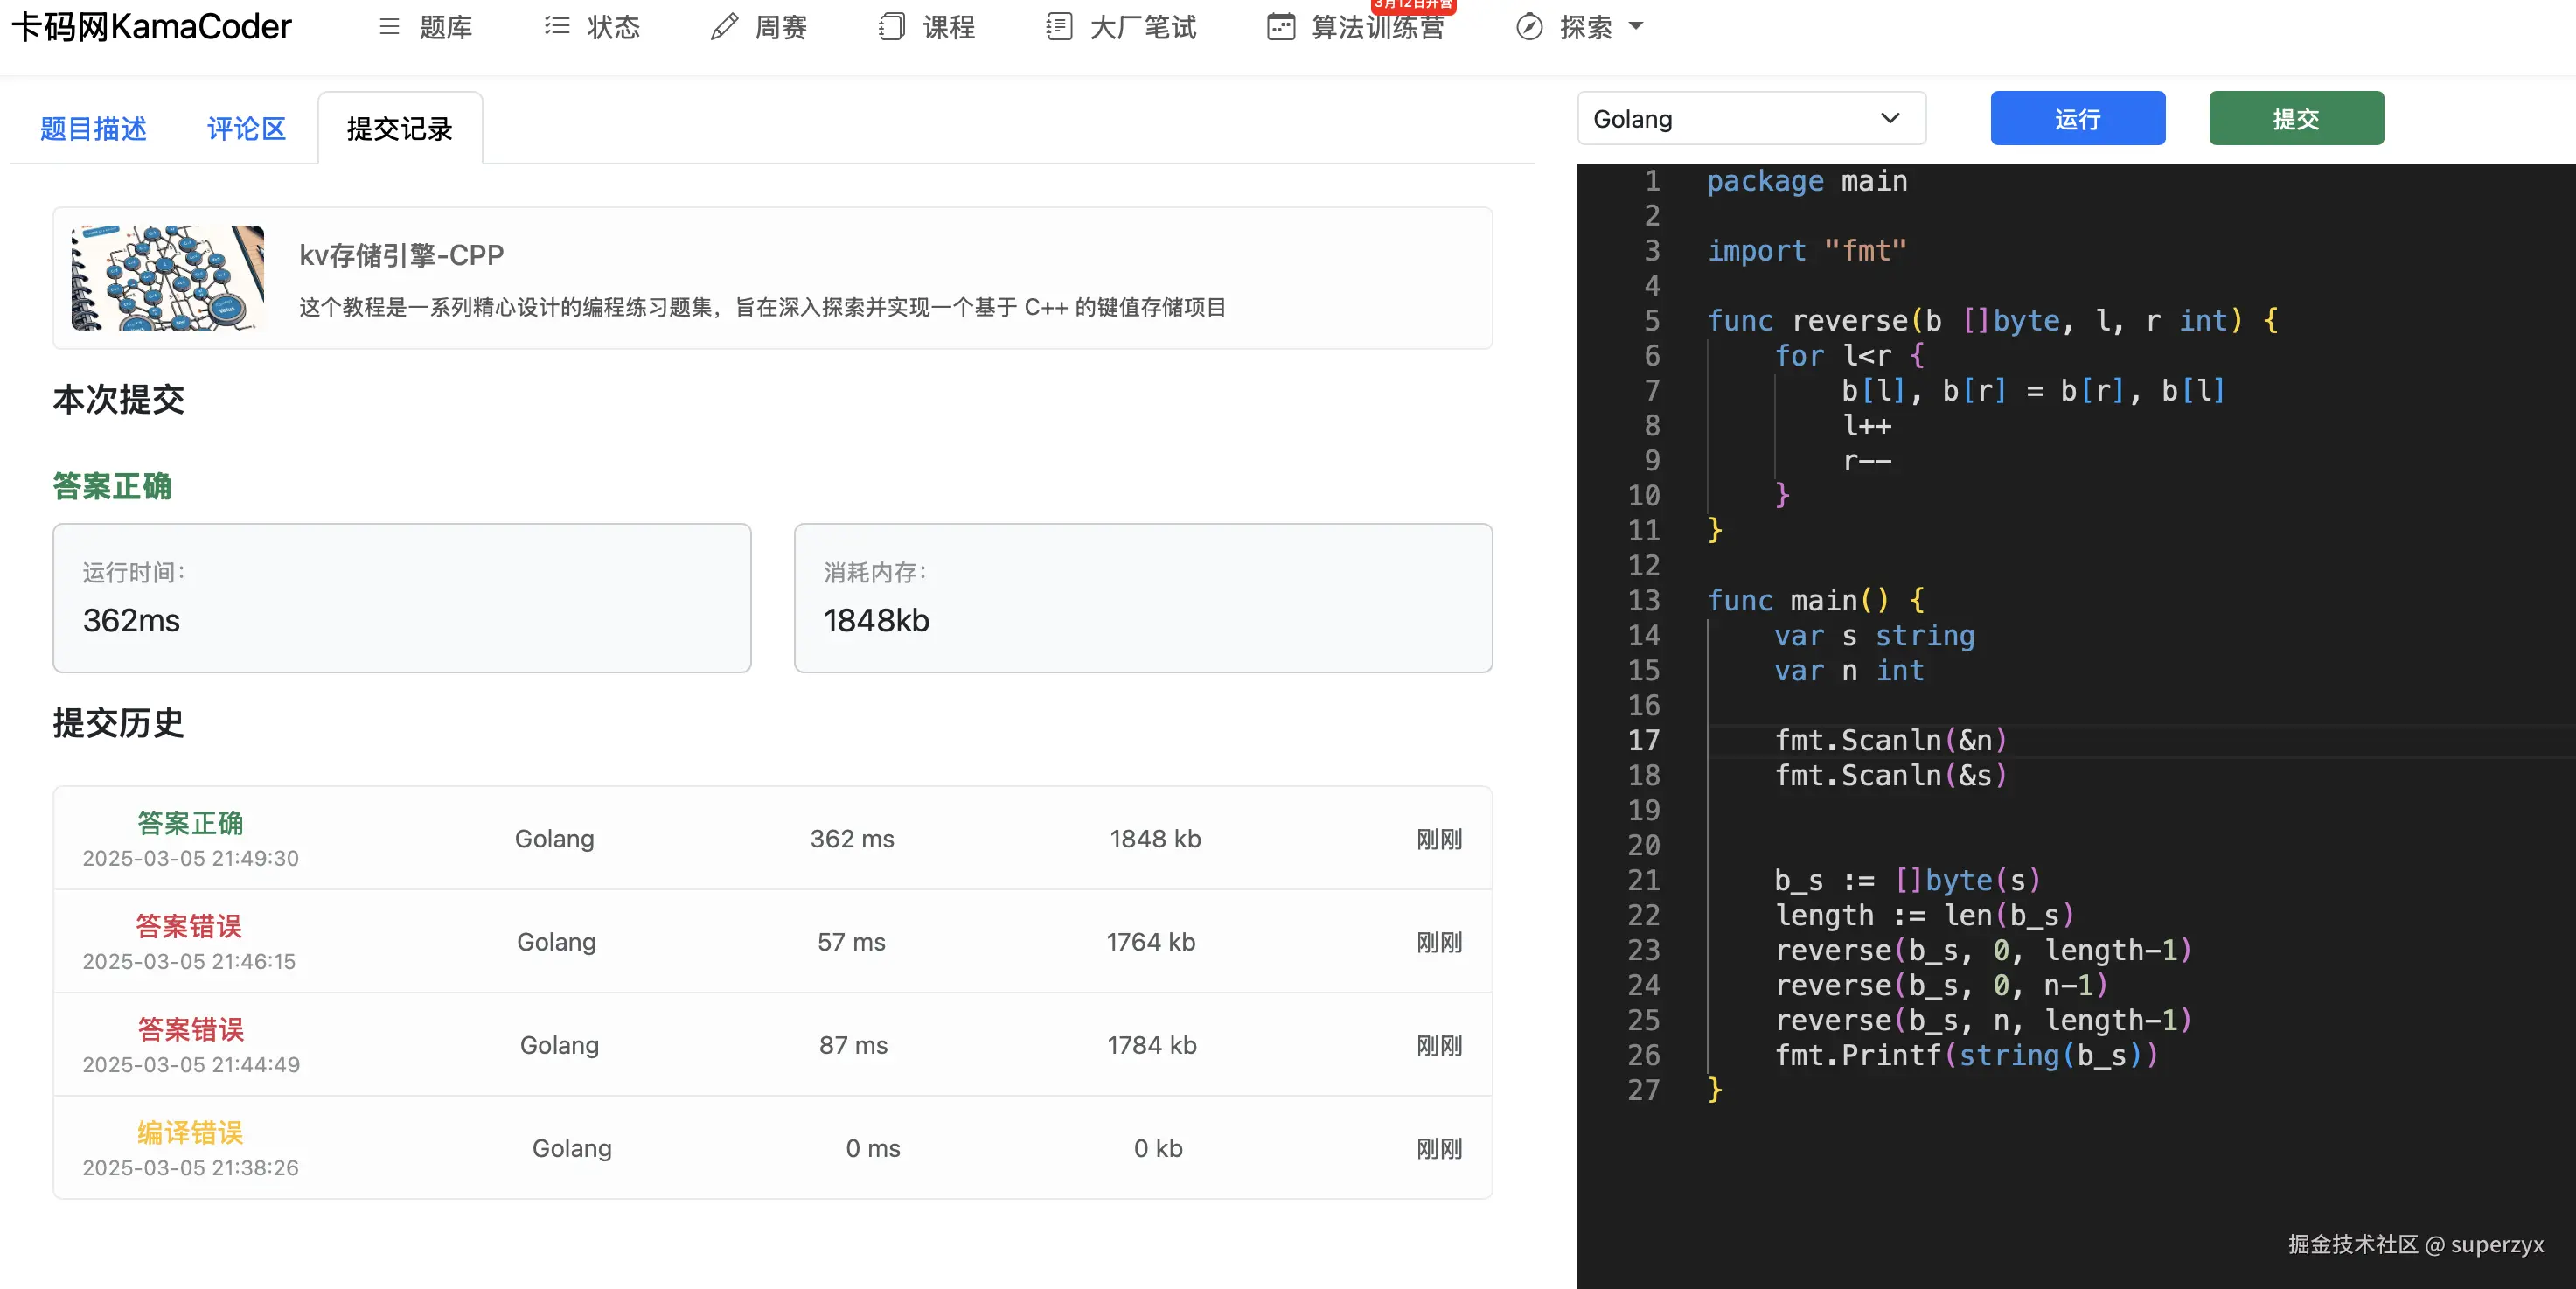The height and width of the screenshot is (1289, 2576).
Task: Click the 消耗内存 1848kb card
Action: click(1143, 598)
